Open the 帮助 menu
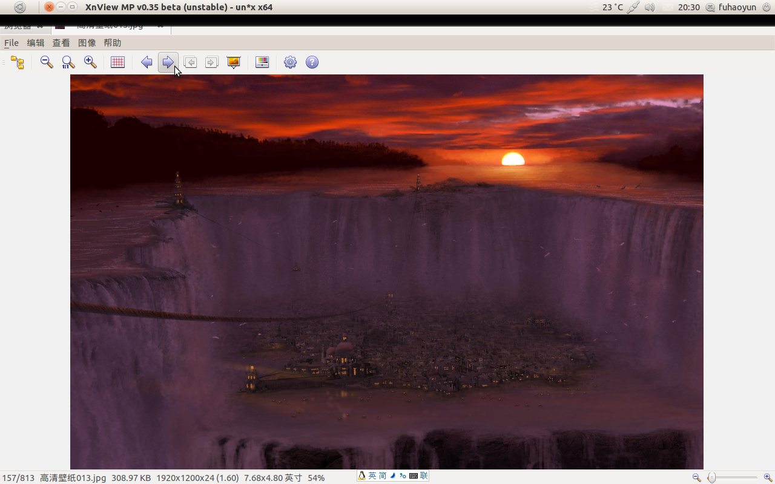Screen dimensions: 775x484 click(113, 43)
